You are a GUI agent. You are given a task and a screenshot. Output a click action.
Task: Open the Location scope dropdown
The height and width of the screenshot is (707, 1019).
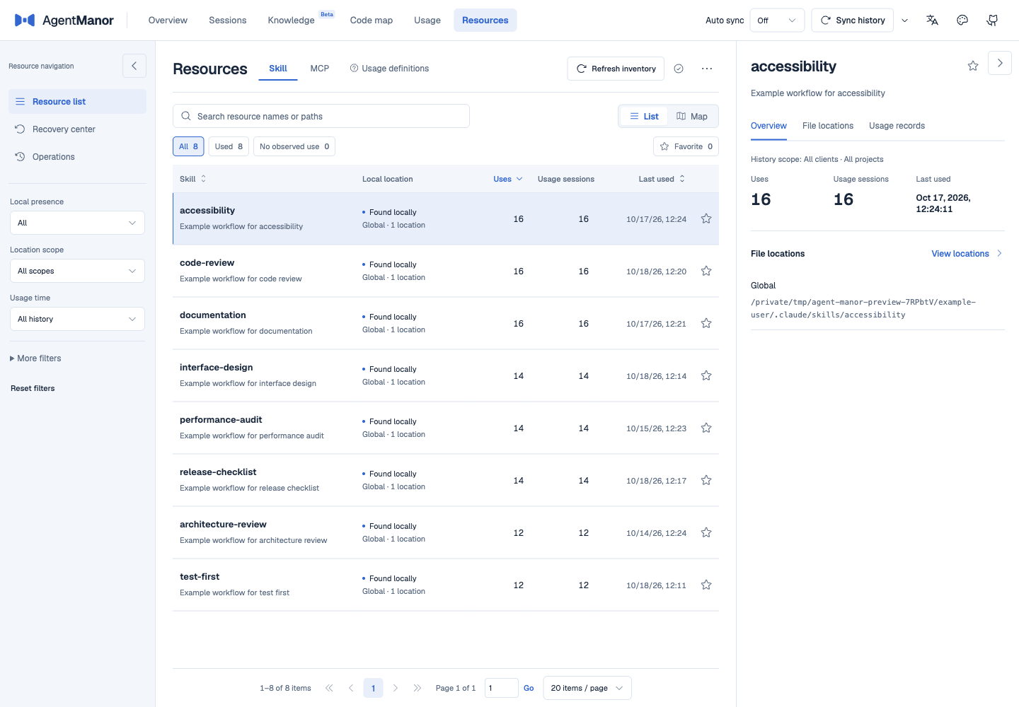click(x=77, y=271)
